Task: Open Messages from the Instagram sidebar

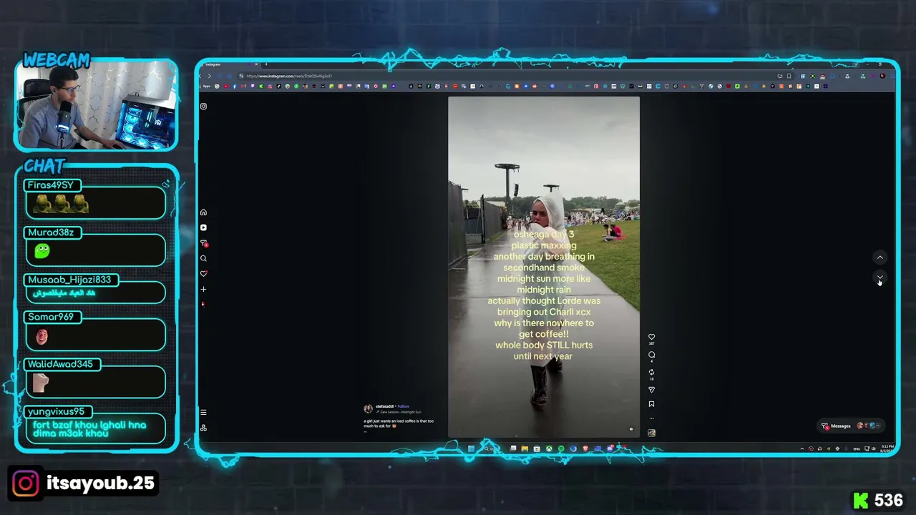Action: (x=203, y=243)
